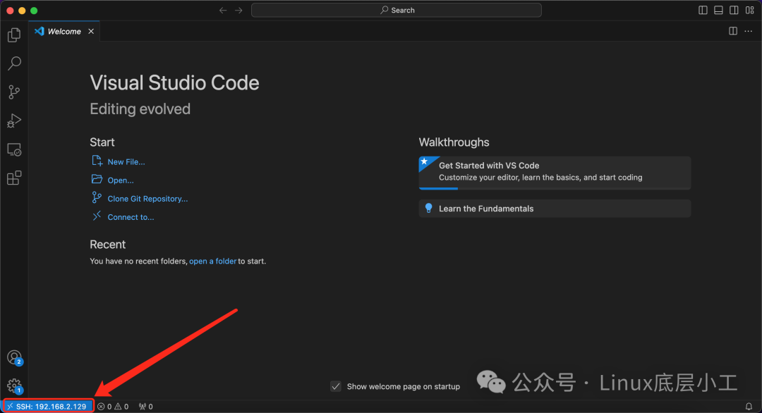The width and height of the screenshot is (762, 413).
Task: Click the macOS red close window button
Action: pyautogui.click(x=10, y=10)
